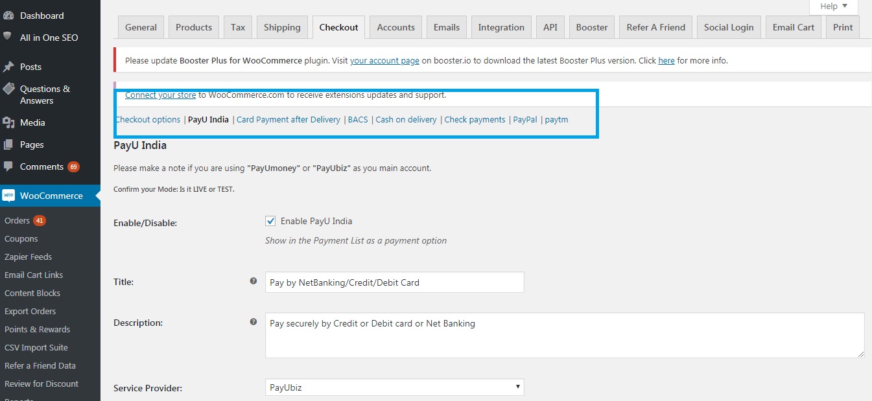Click the All in One SEO shield icon
Image resolution: width=872 pixels, height=401 pixels.
pyautogui.click(x=8, y=37)
